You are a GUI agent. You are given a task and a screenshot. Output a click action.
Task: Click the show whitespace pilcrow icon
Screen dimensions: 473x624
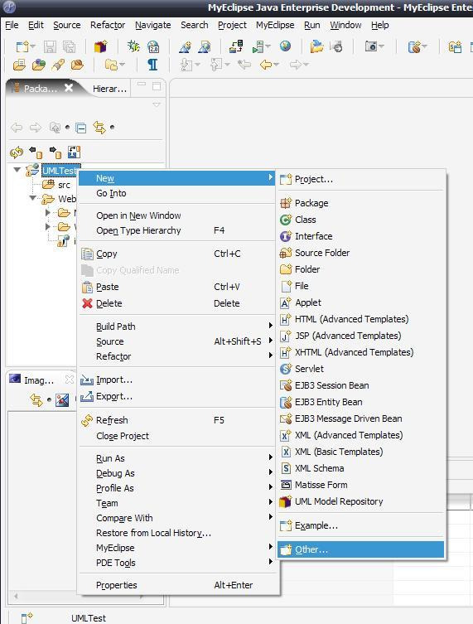pos(152,65)
